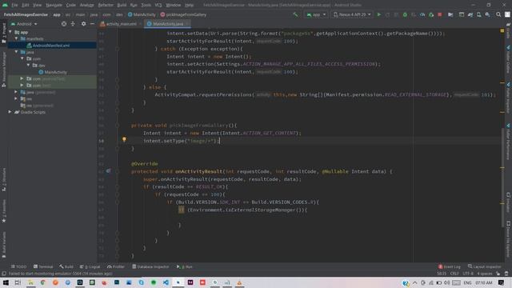Click the CRLF line separator in status bar
Screen dimensions: 512x288
click(x=454, y=274)
